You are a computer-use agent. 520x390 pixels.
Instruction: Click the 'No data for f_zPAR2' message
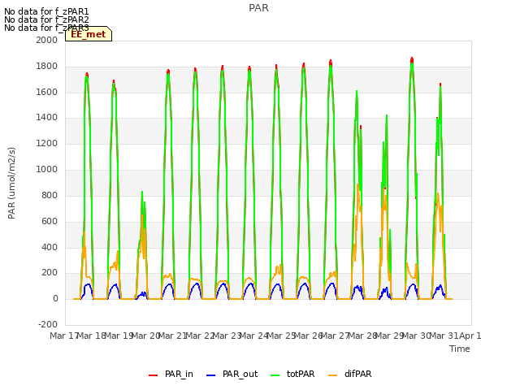click(x=46, y=19)
